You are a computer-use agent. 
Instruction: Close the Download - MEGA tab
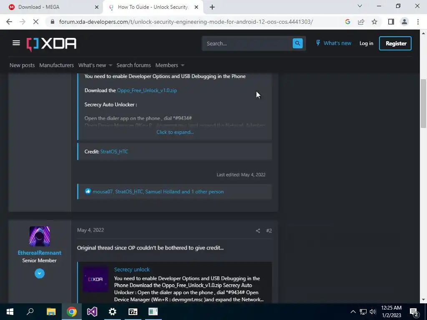(96, 7)
